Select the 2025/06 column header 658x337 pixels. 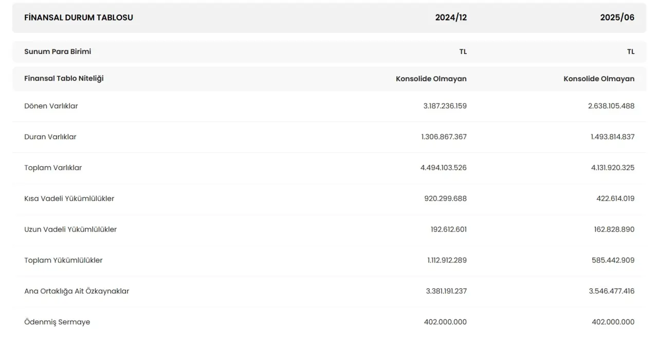click(617, 17)
